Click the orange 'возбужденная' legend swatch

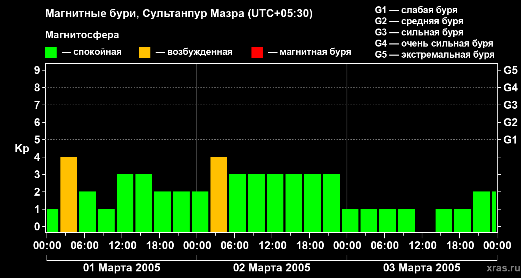(x=144, y=52)
